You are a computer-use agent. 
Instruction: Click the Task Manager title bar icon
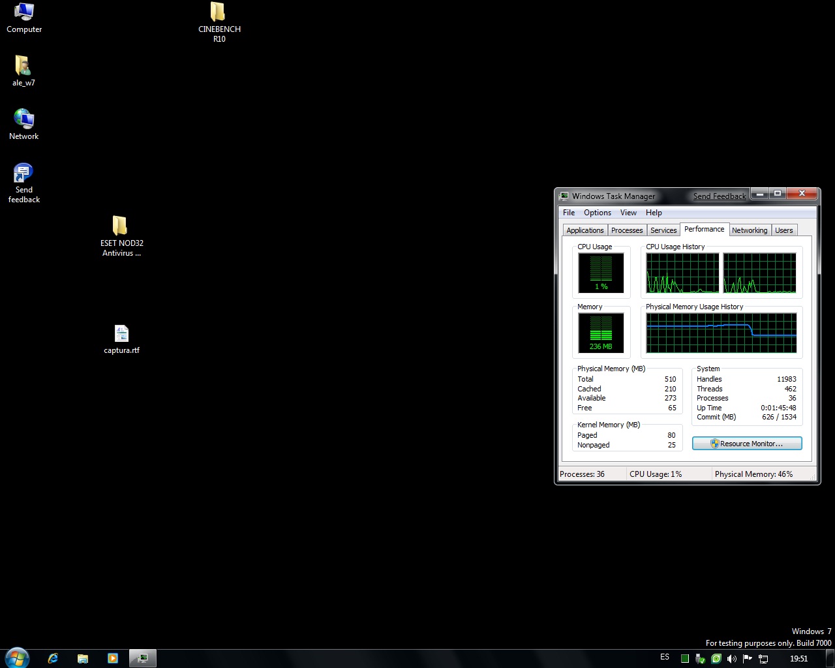(564, 196)
